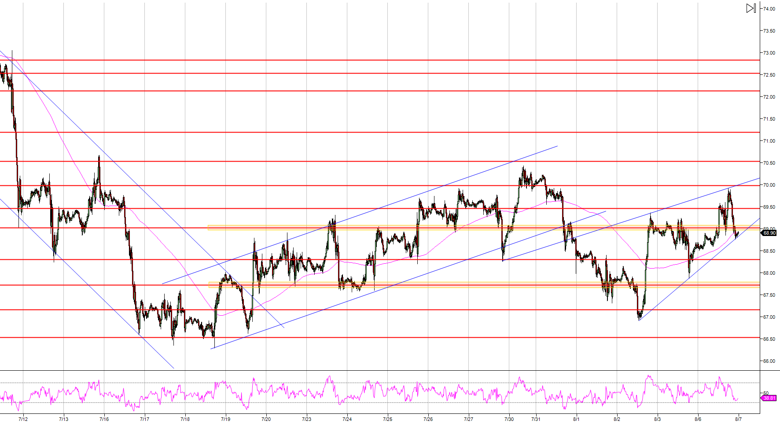Click the 68.00 price axis label
This screenshot has height=424, width=780.
769,273
